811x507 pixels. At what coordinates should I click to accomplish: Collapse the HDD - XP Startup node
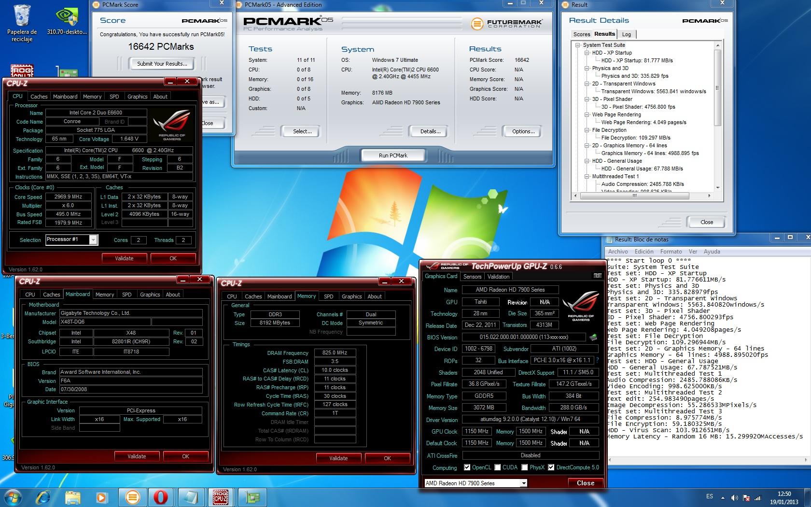coord(587,53)
